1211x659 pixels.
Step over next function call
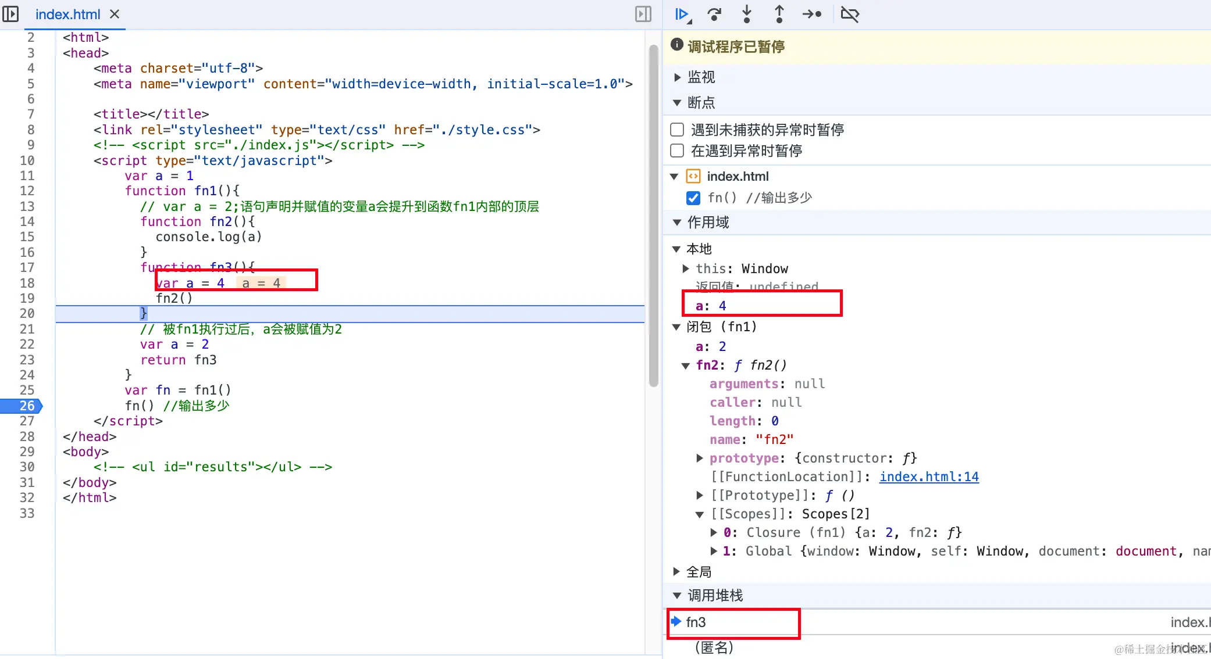(x=714, y=14)
